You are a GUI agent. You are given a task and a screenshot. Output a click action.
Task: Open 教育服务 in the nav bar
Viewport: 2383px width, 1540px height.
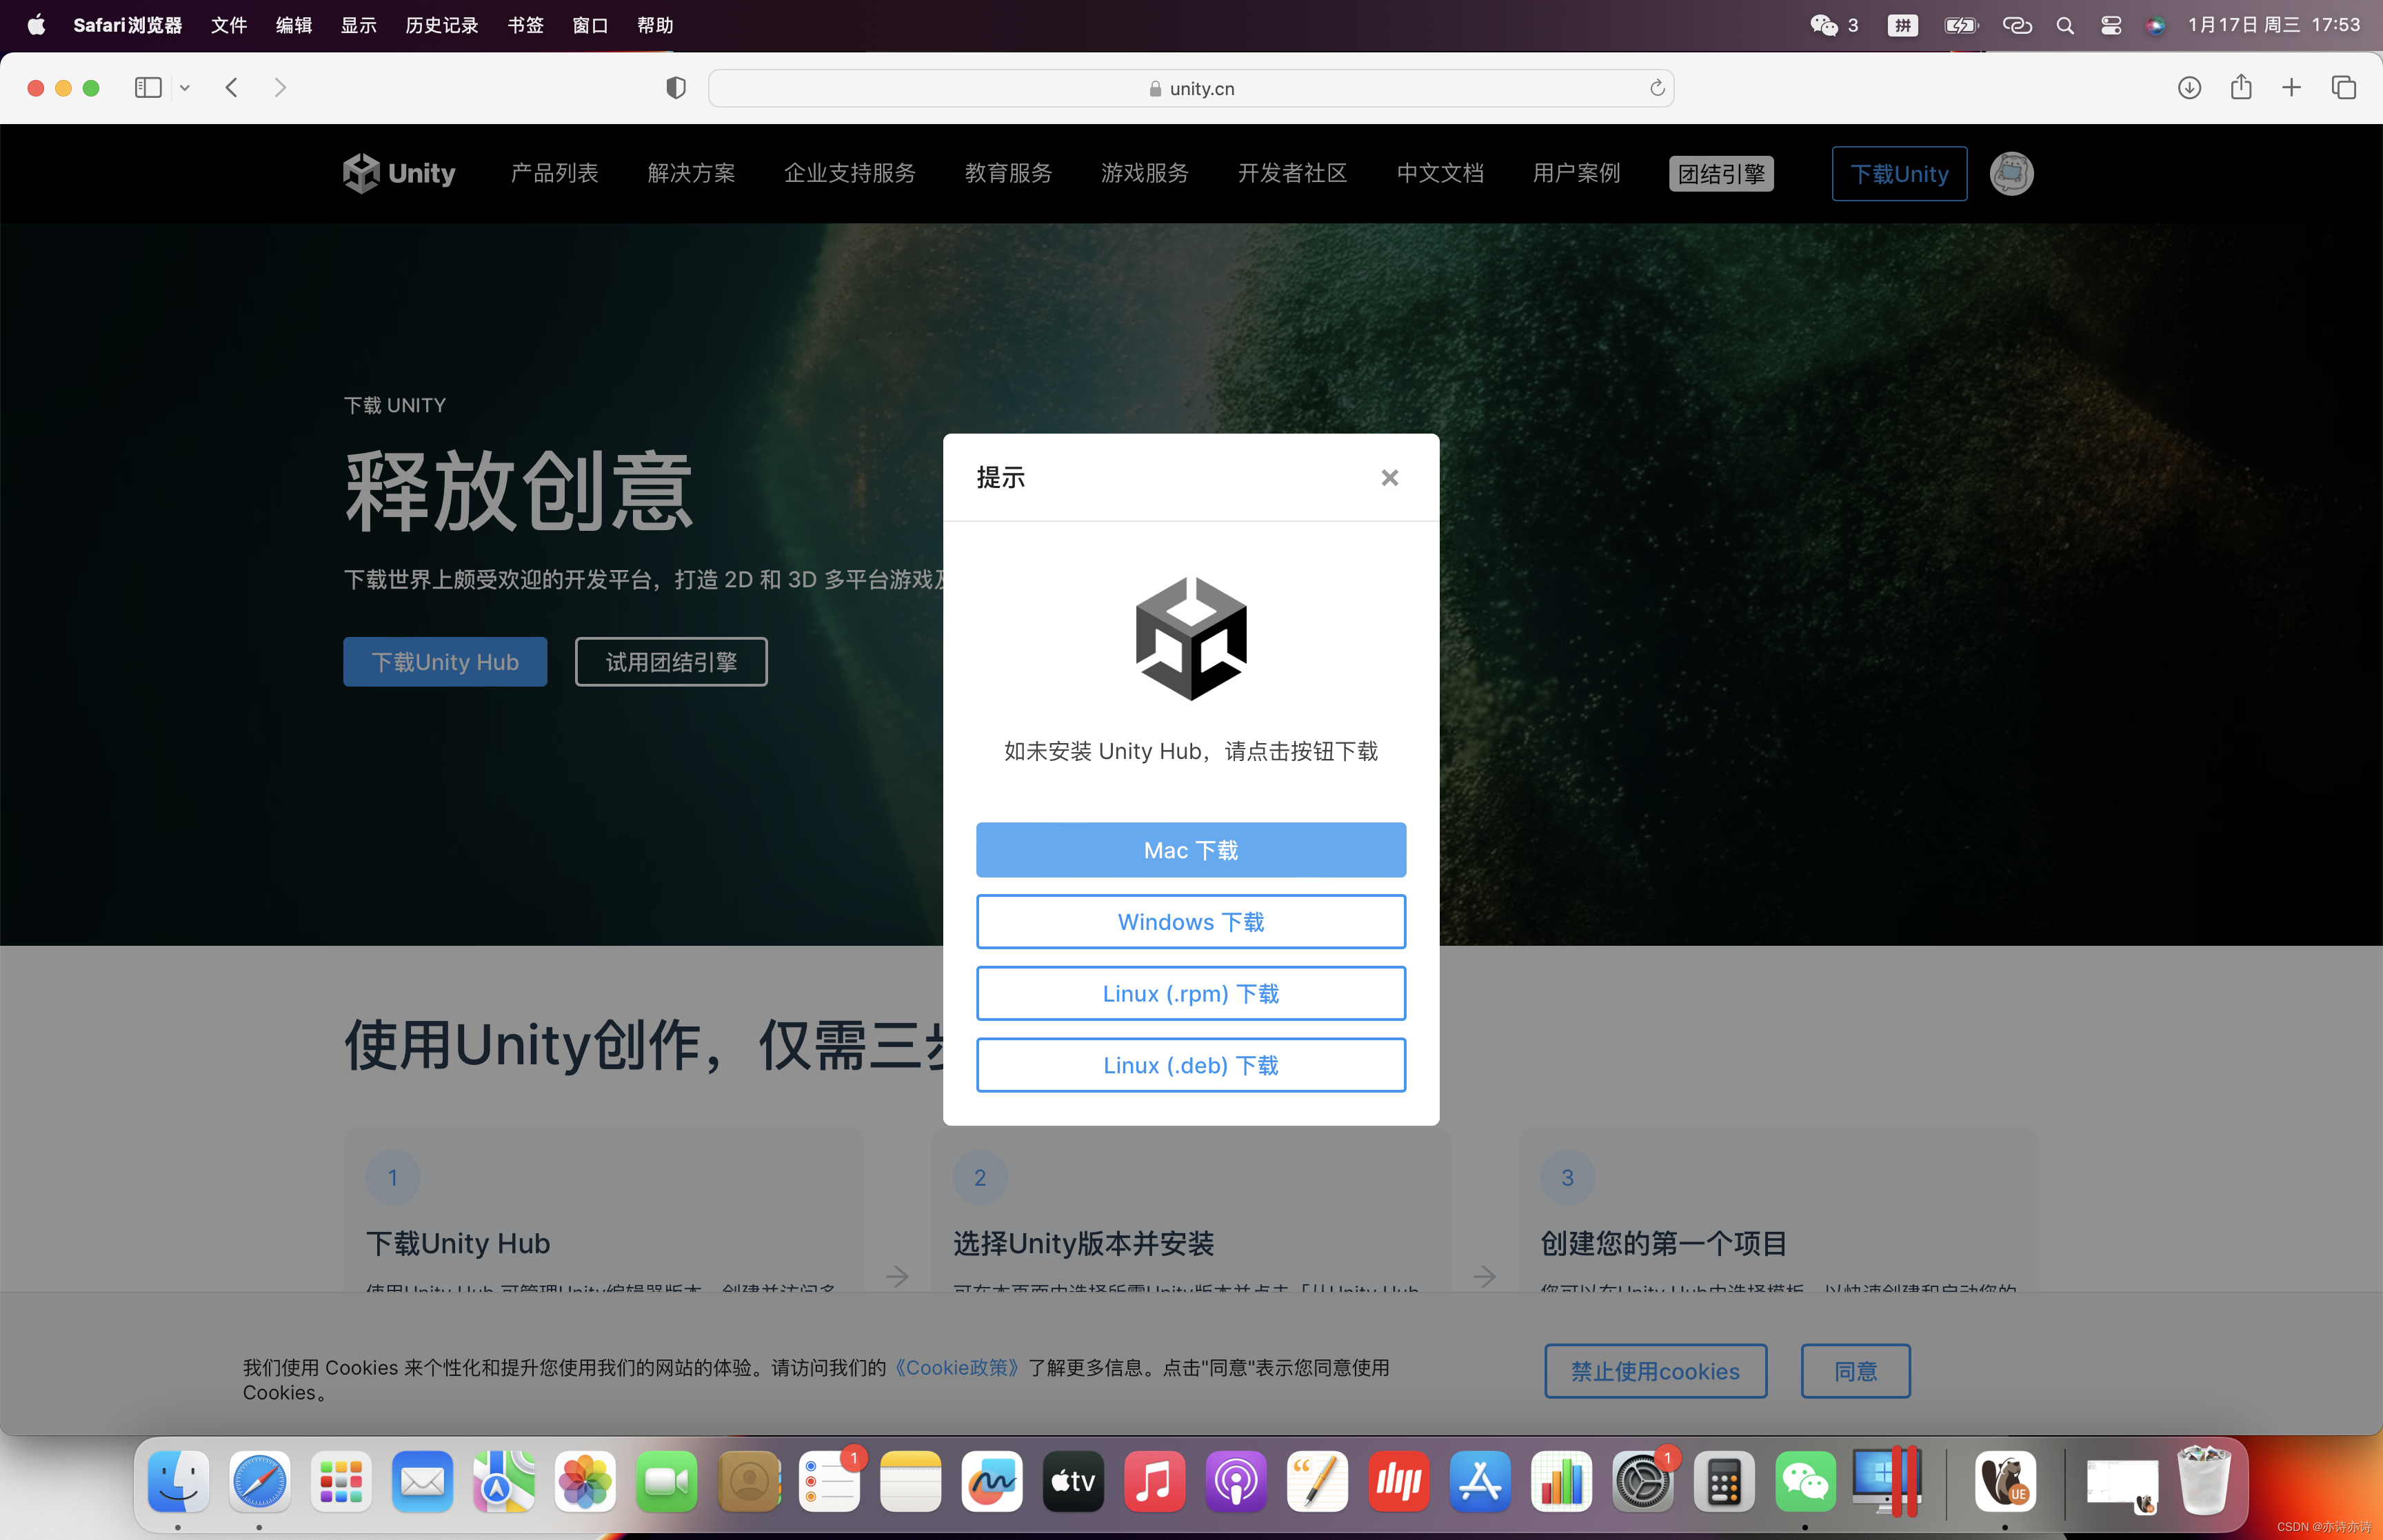pyautogui.click(x=1008, y=173)
